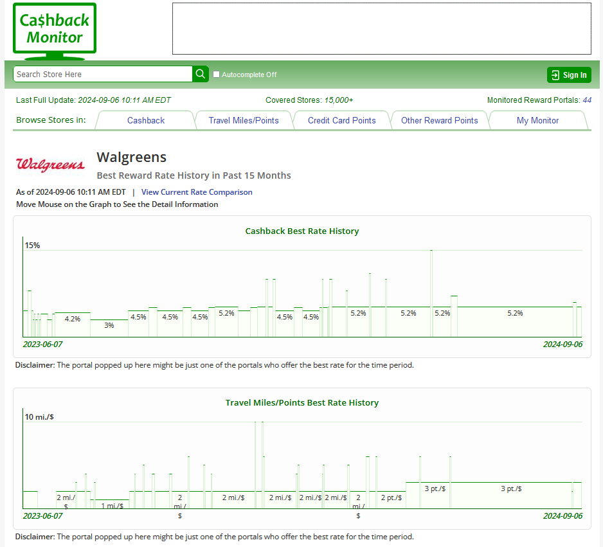Open the Cashback tab
This screenshot has height=547, width=603.
point(145,120)
